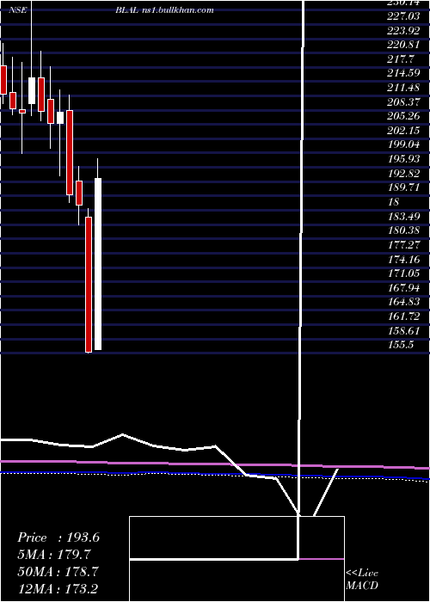Click the 208.37 price axis label
This screenshot has width=430, height=602.
pos(403,102)
